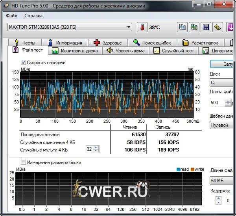Copy results with the first clipboard icon
The height and width of the screenshot is (216, 236).
pos(182,27)
